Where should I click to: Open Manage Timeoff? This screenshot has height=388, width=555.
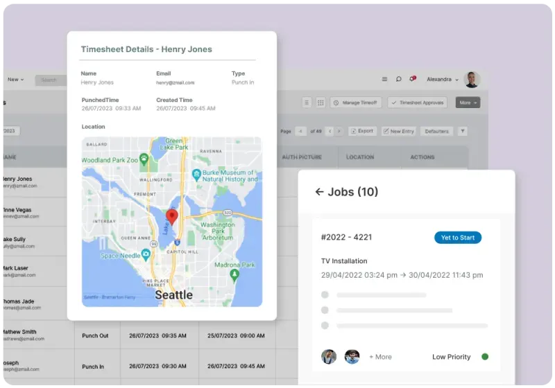[356, 103]
